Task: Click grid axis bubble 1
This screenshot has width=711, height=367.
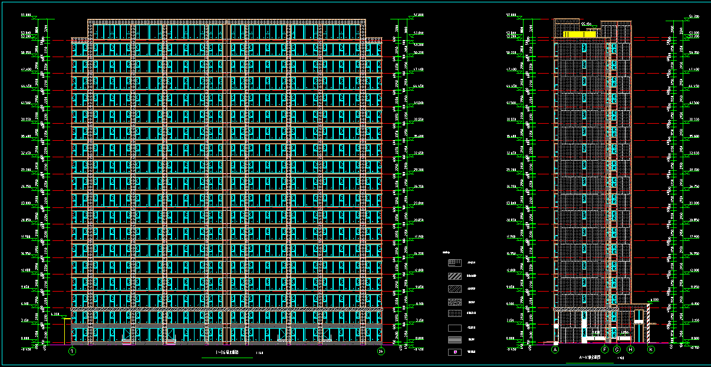Action: (73, 352)
